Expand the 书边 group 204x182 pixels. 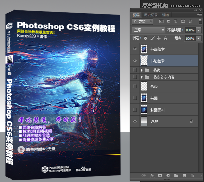click(142, 70)
